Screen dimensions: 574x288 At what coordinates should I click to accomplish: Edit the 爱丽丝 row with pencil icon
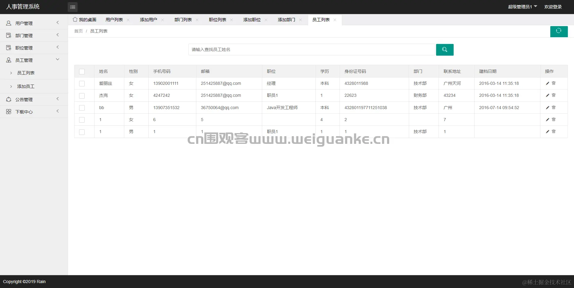(548, 83)
